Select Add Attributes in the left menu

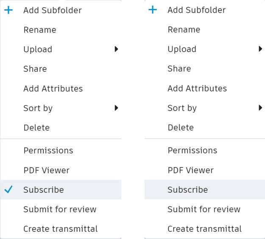click(53, 89)
